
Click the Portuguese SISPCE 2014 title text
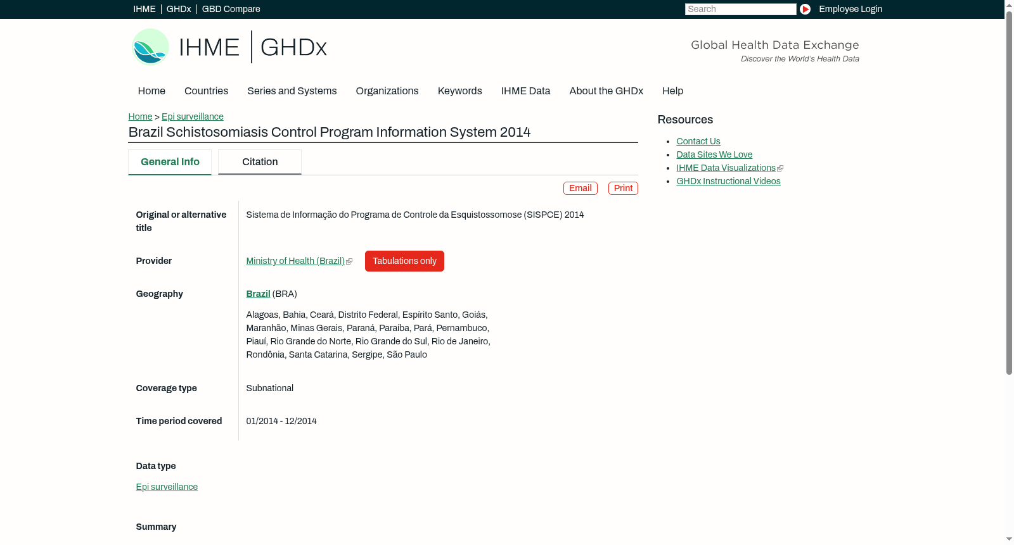(x=415, y=215)
